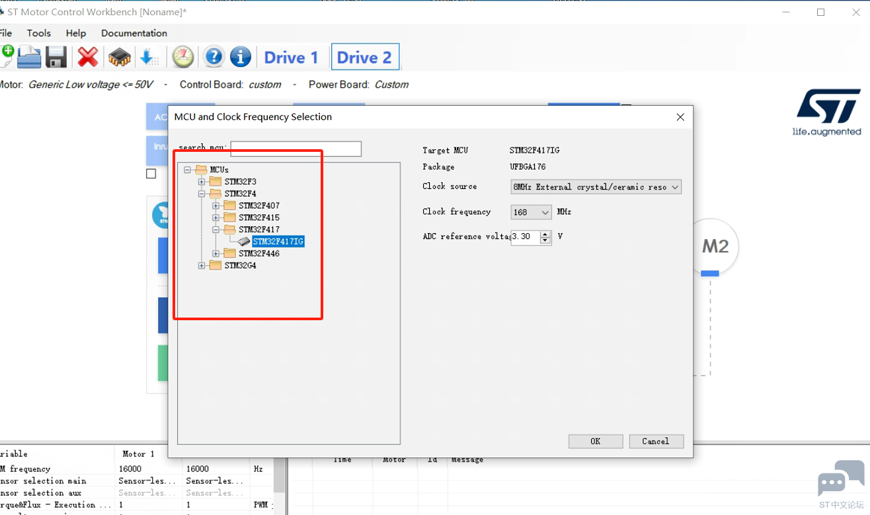Click the STM32F4 folder icon

pos(216,193)
